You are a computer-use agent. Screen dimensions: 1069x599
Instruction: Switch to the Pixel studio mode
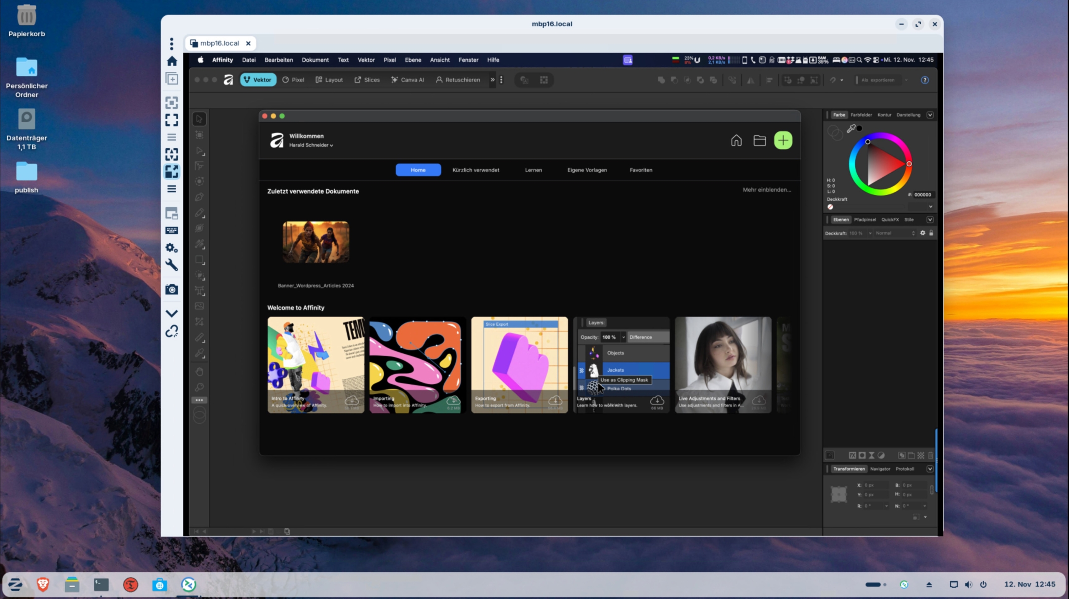(x=293, y=80)
